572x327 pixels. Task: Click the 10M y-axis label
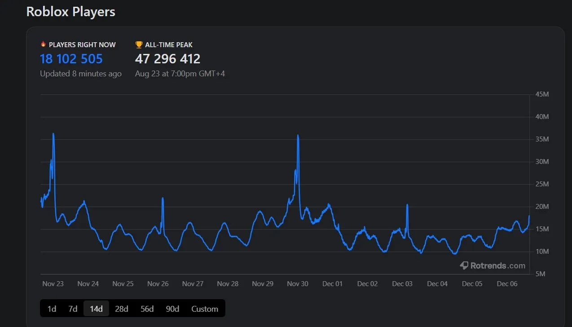(542, 252)
